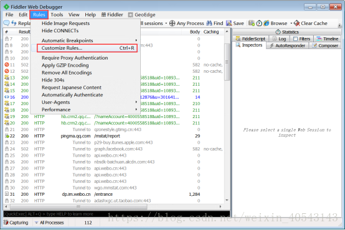Image resolution: width=345 pixels, height=230 pixels.
Task: Open the Tools menu
Action: tap(57, 15)
